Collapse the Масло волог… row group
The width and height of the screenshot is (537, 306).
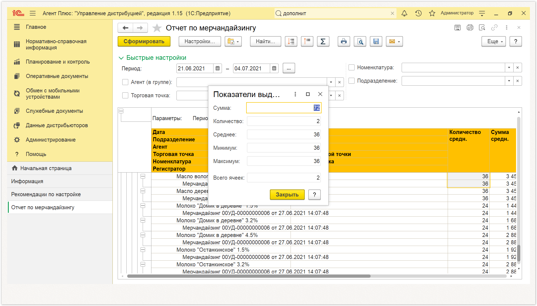(x=143, y=176)
